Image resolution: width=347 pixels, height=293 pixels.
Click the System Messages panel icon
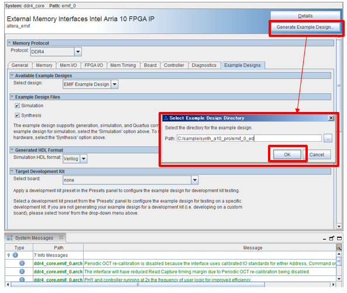coord(9,237)
